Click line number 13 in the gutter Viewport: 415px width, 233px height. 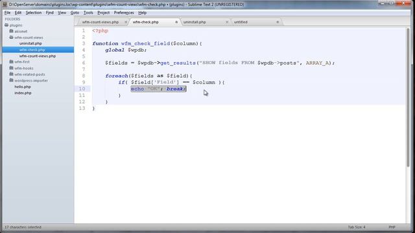coord(82,108)
